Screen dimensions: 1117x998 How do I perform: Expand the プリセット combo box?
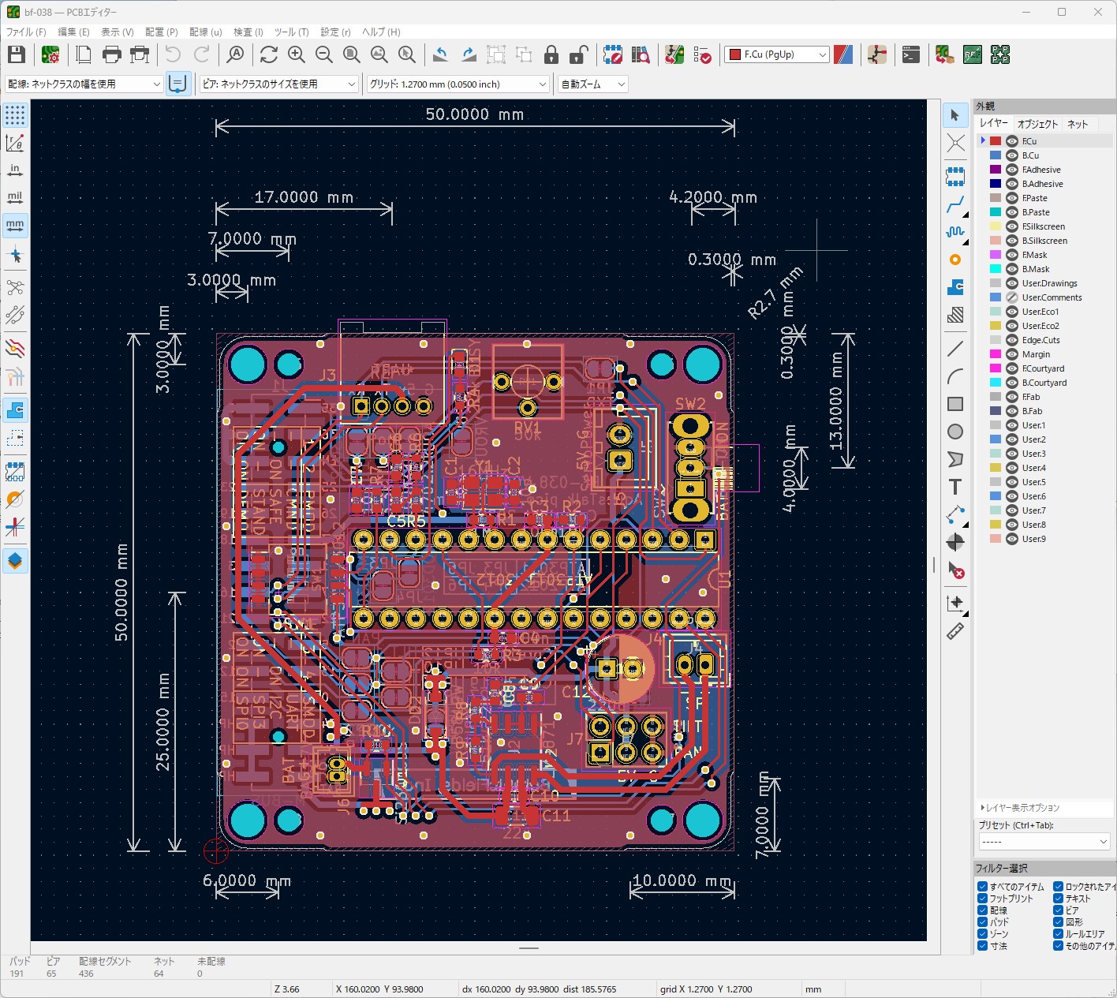pyautogui.click(x=1043, y=841)
